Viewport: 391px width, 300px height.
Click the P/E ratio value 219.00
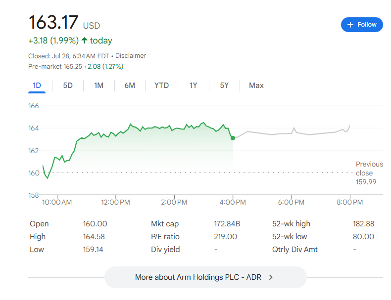point(225,237)
